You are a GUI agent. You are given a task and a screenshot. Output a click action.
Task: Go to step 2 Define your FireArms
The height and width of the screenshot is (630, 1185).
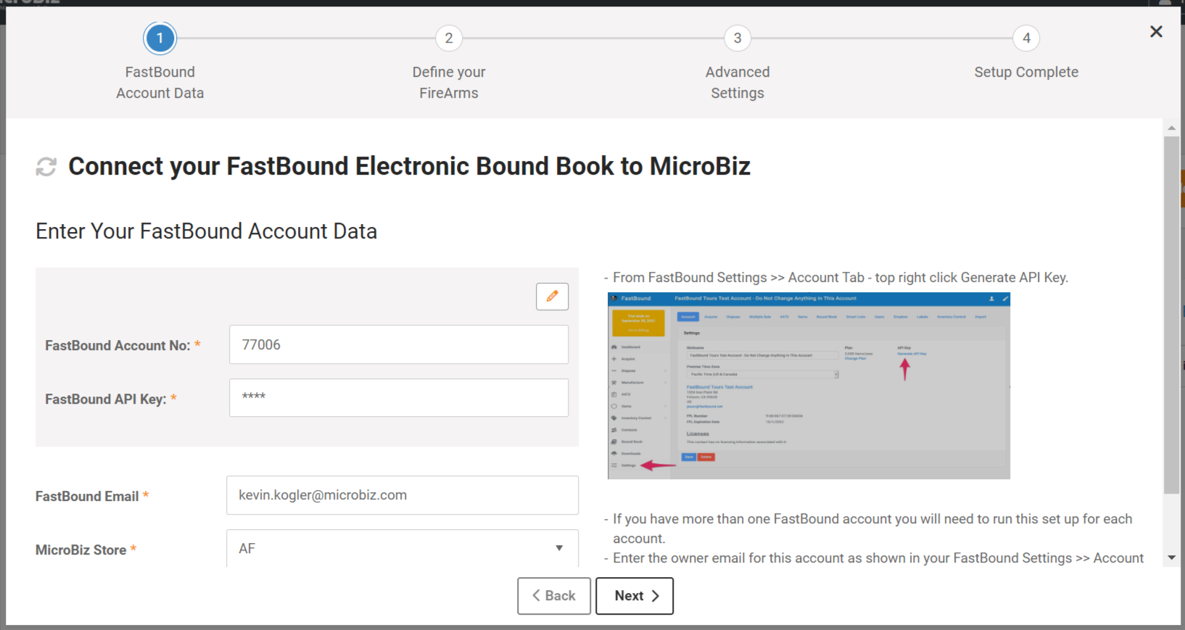[x=449, y=38]
